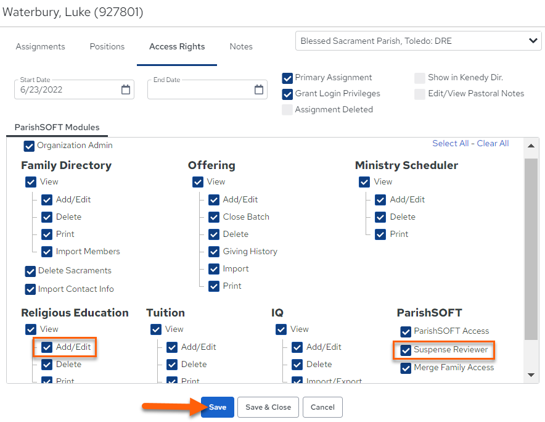Image resolution: width=545 pixels, height=422 pixels.
Task: Click the Save & Close button
Action: point(268,407)
